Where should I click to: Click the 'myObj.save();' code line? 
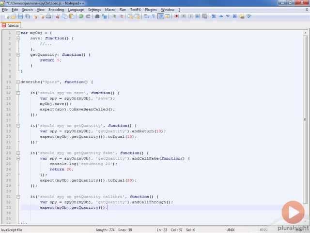[55, 104]
